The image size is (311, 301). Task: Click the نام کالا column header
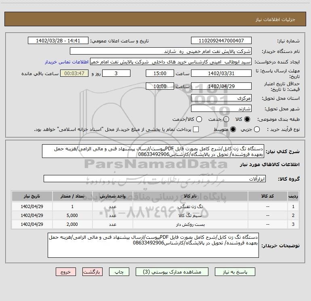point(190,196)
